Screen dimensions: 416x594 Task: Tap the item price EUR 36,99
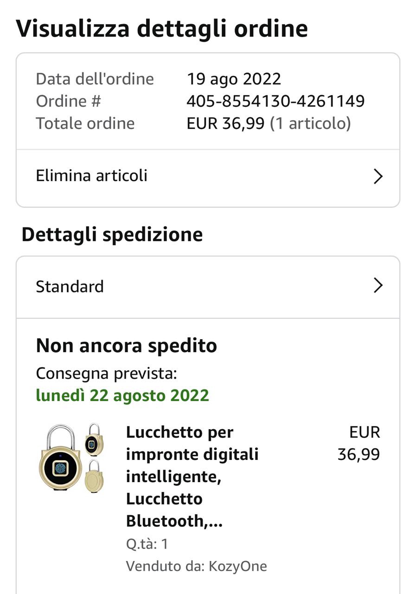358,443
